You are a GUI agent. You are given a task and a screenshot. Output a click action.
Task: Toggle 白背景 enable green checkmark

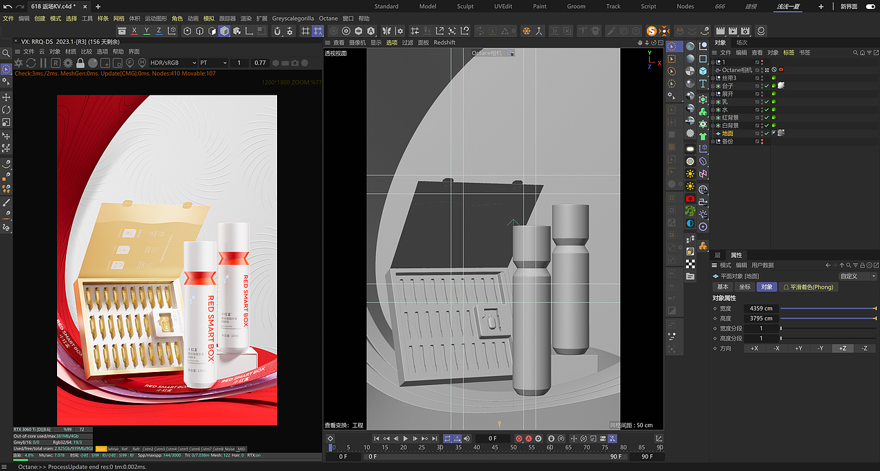[766, 125]
